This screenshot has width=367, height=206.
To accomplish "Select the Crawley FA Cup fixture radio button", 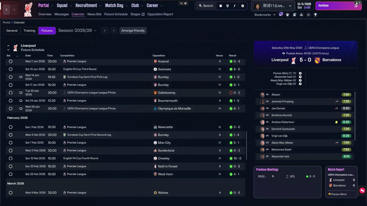I will point(11,159).
